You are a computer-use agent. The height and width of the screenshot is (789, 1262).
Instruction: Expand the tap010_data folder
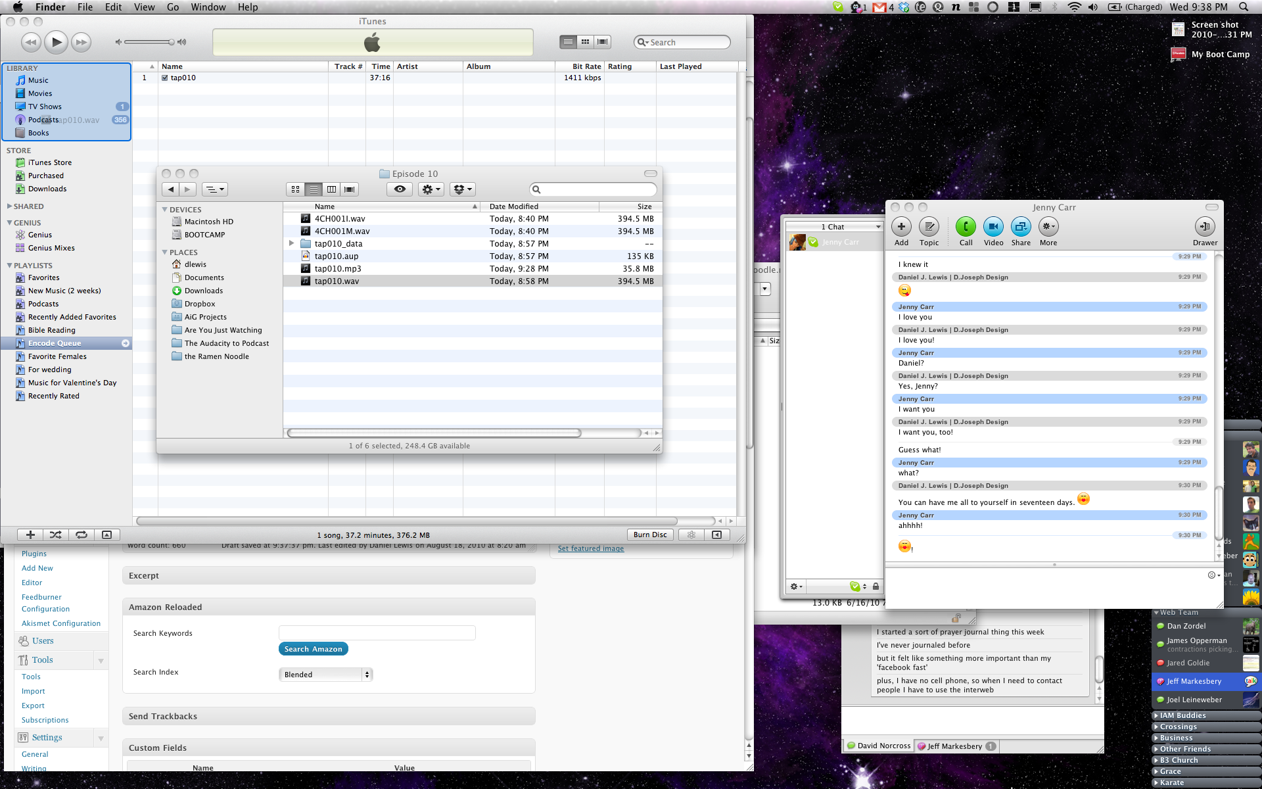coord(291,243)
